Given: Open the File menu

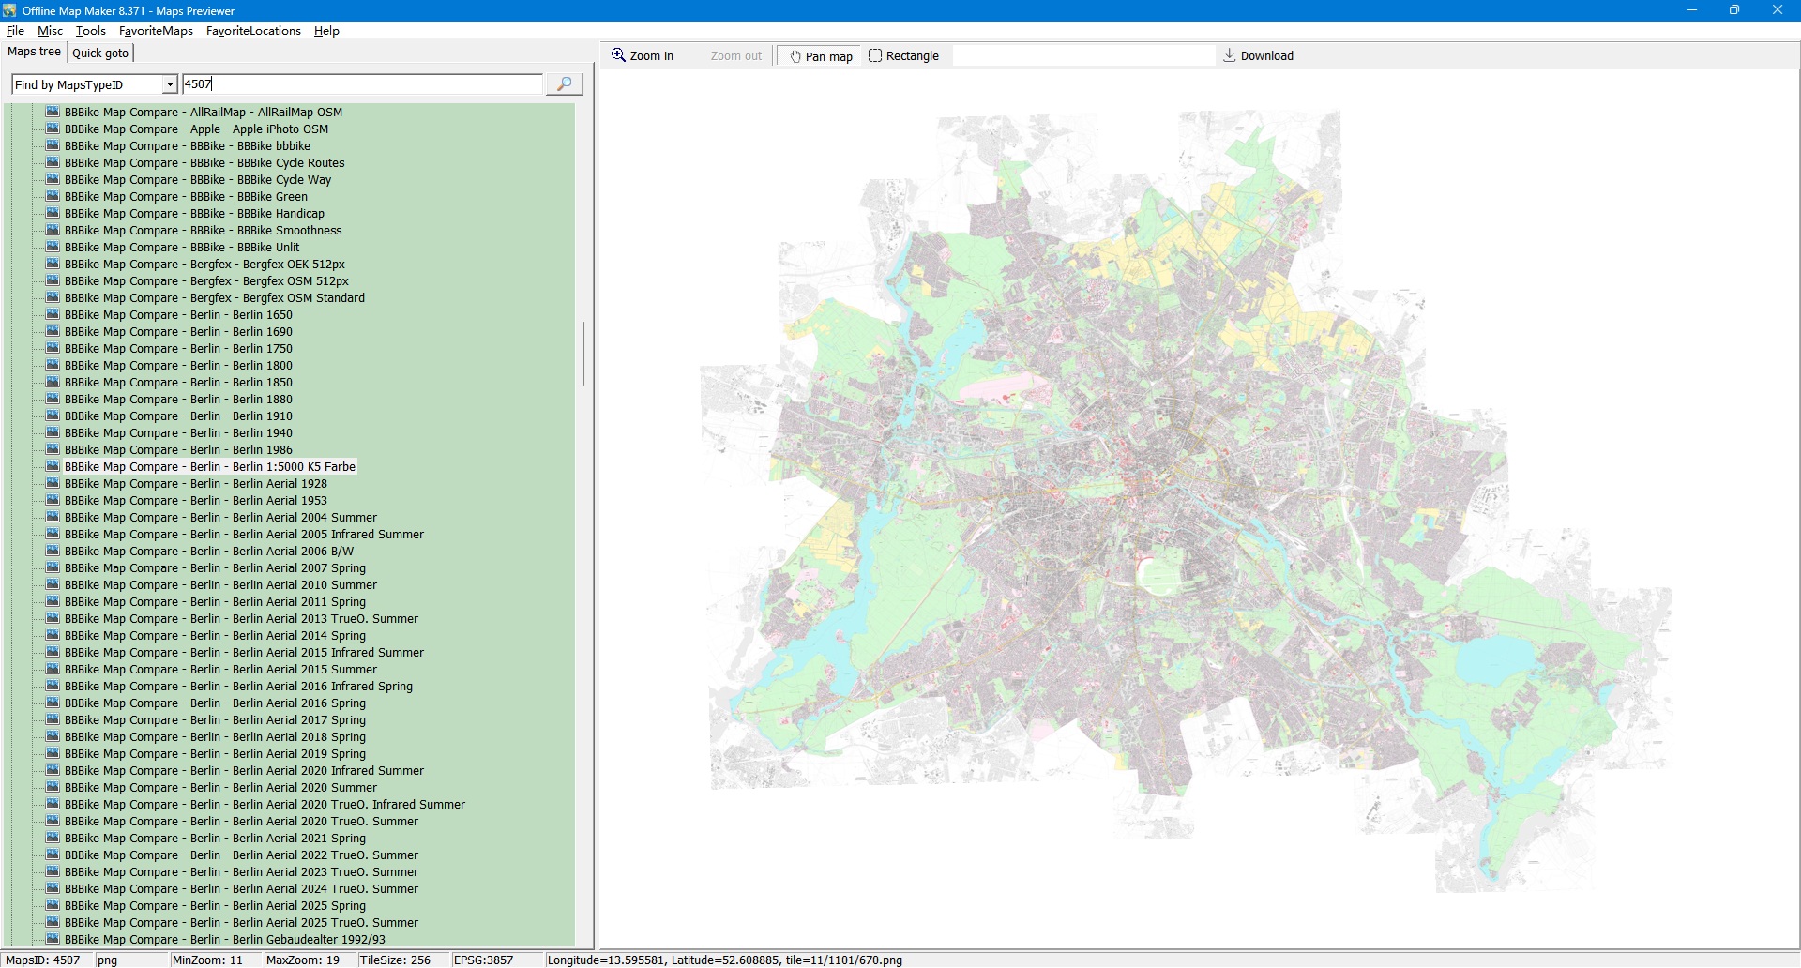Looking at the screenshot, I should pyautogui.click(x=15, y=31).
